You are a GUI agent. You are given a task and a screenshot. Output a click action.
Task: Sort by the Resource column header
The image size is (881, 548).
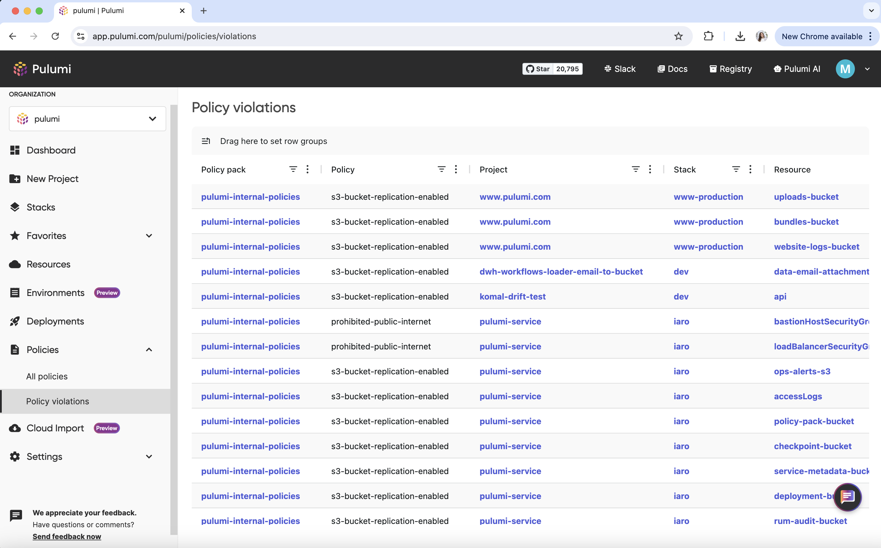coord(792,170)
